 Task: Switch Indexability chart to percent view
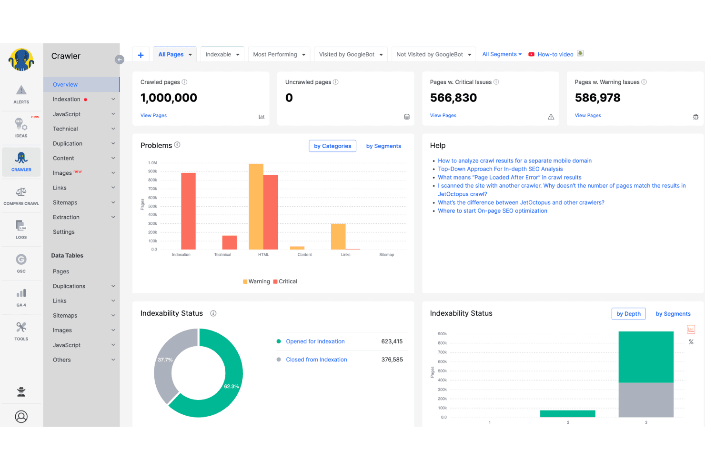[691, 342]
